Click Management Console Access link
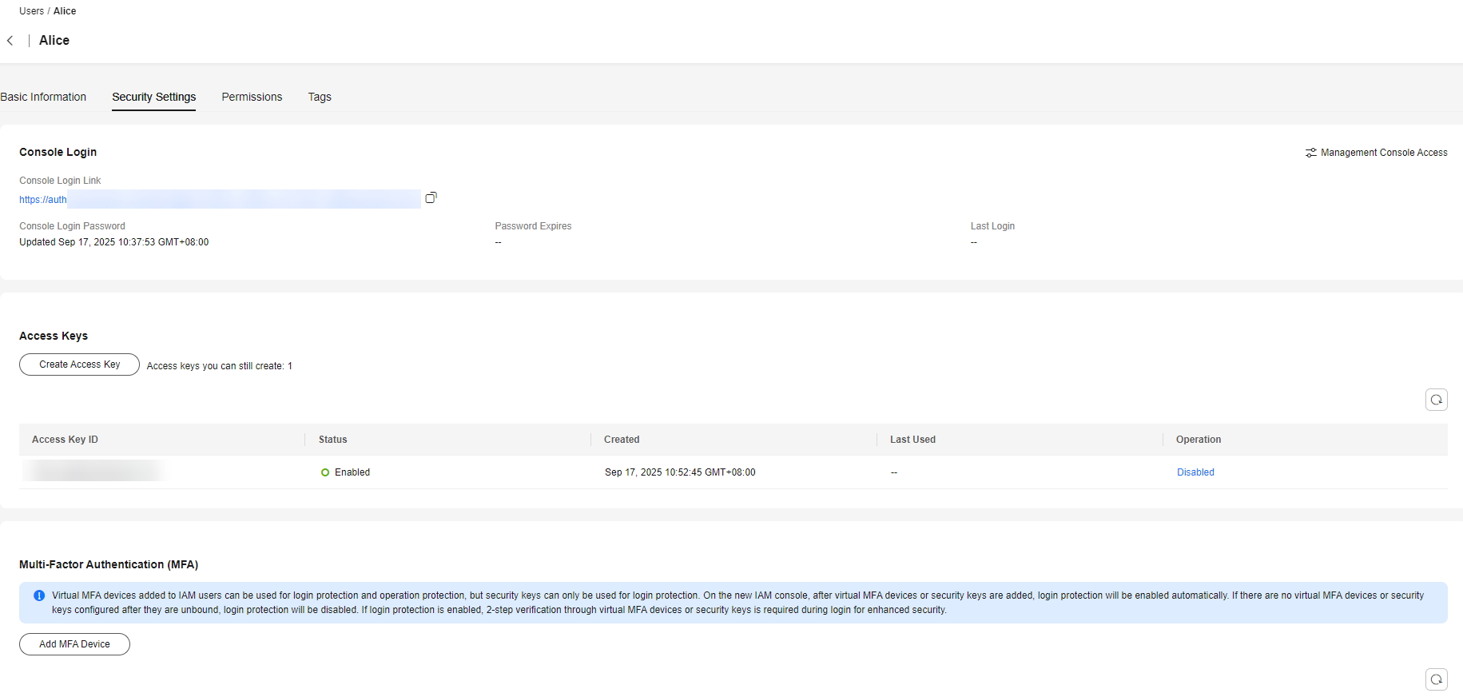This screenshot has width=1463, height=697. (x=1383, y=153)
